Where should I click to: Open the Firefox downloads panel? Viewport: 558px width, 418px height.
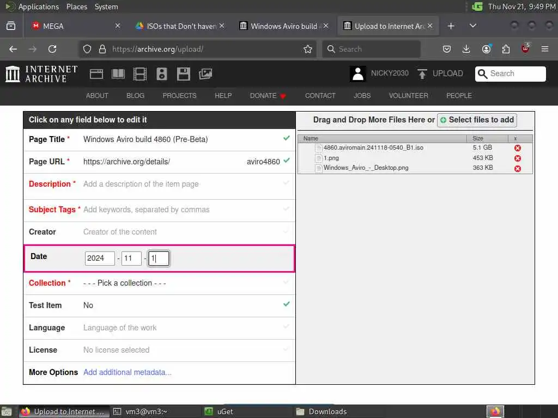[466, 49]
